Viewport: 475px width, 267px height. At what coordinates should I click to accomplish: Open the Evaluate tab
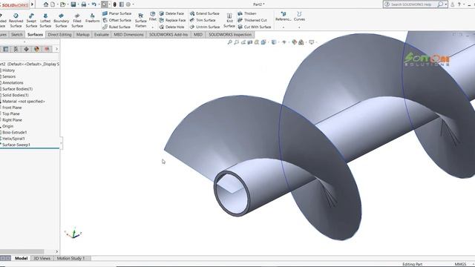[102, 35]
